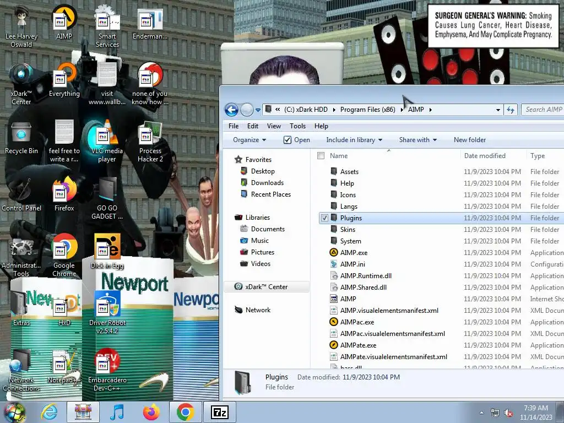Open the HxD hex editor shortcut
Viewport: 564px width, 423px height.
[x=64, y=310]
